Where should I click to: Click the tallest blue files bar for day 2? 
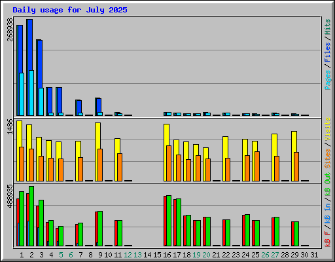(30, 45)
